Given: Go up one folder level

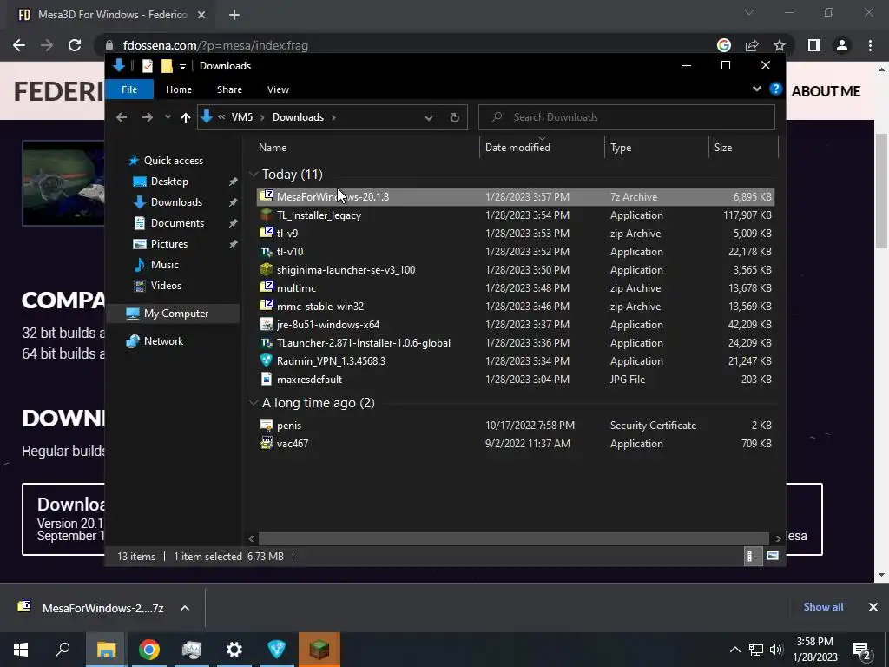Looking at the screenshot, I should coord(186,117).
